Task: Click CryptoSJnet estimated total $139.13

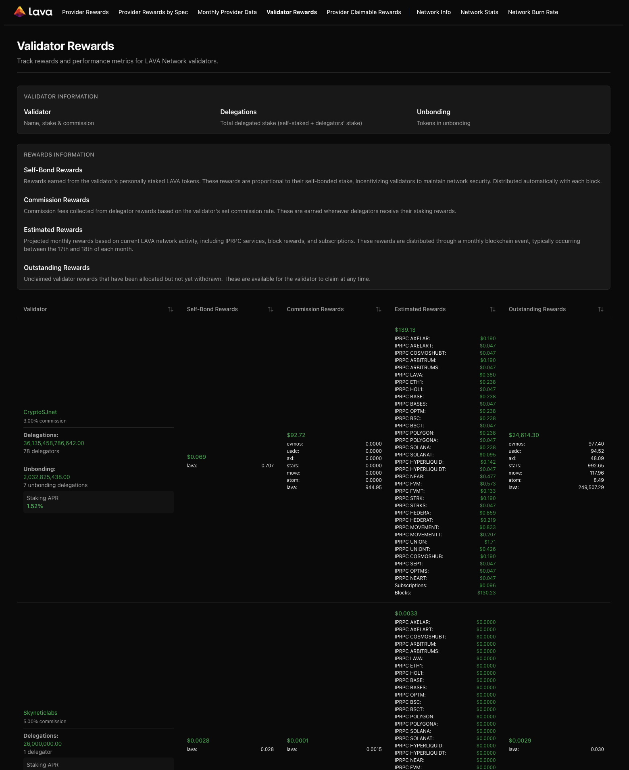Action: coord(405,330)
